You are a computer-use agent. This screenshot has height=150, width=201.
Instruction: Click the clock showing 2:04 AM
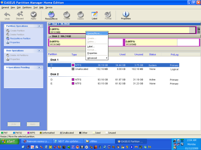coord(191,140)
